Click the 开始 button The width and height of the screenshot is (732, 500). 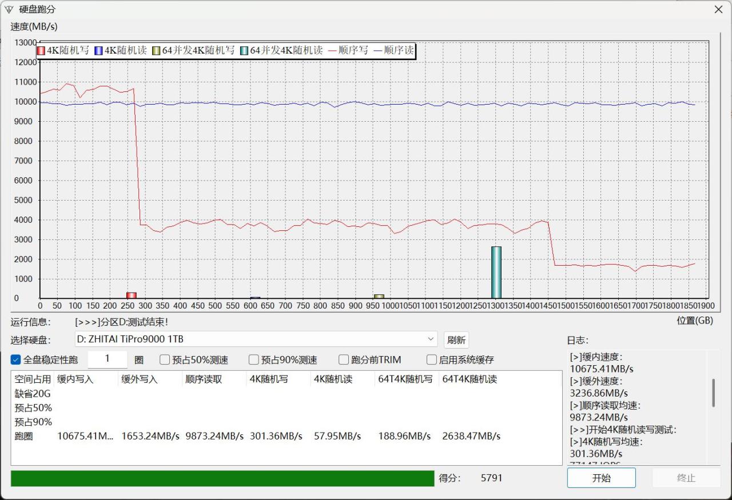click(x=601, y=478)
